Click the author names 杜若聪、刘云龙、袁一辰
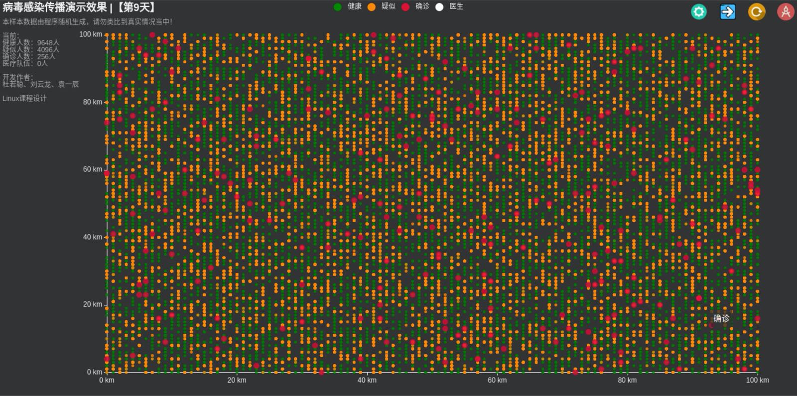This screenshot has height=396, width=797. click(x=40, y=84)
